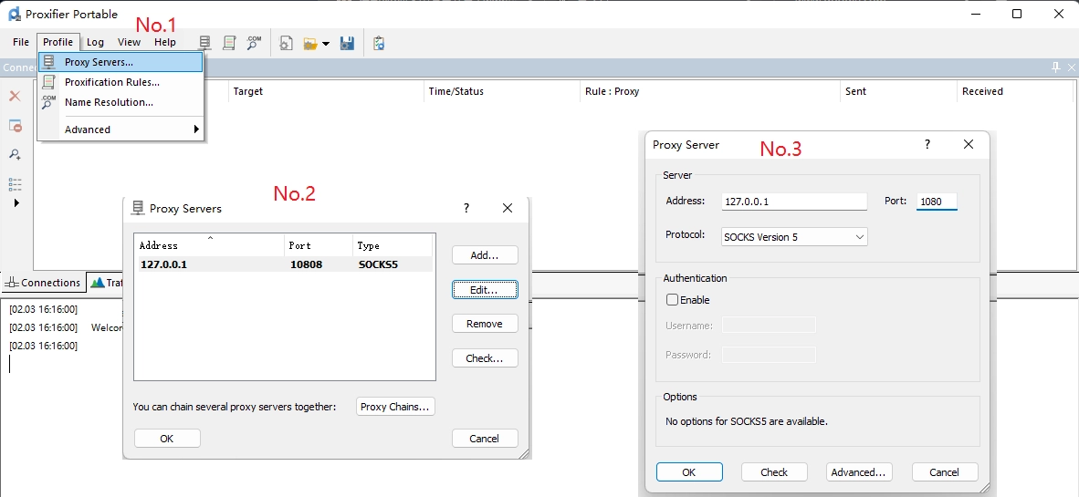Image resolution: width=1079 pixels, height=497 pixels.
Task: Click the red X icon in left sidebar
Action: click(x=15, y=96)
